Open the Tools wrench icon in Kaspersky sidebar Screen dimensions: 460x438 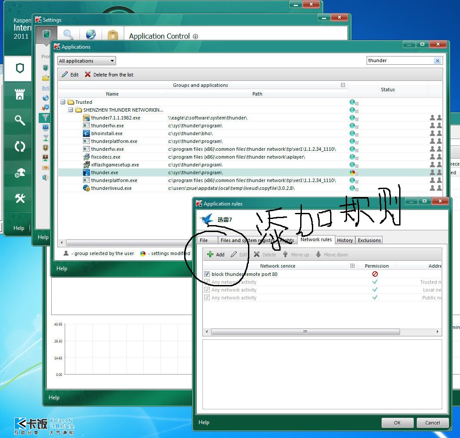click(x=20, y=199)
